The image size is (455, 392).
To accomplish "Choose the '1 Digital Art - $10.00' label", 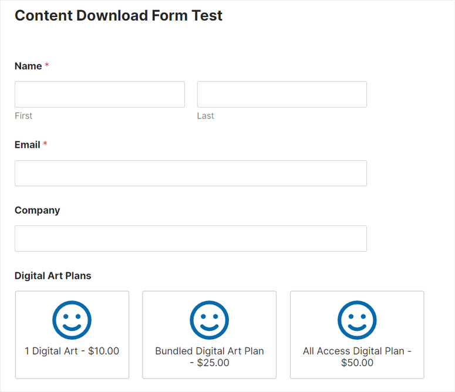I will (x=72, y=351).
